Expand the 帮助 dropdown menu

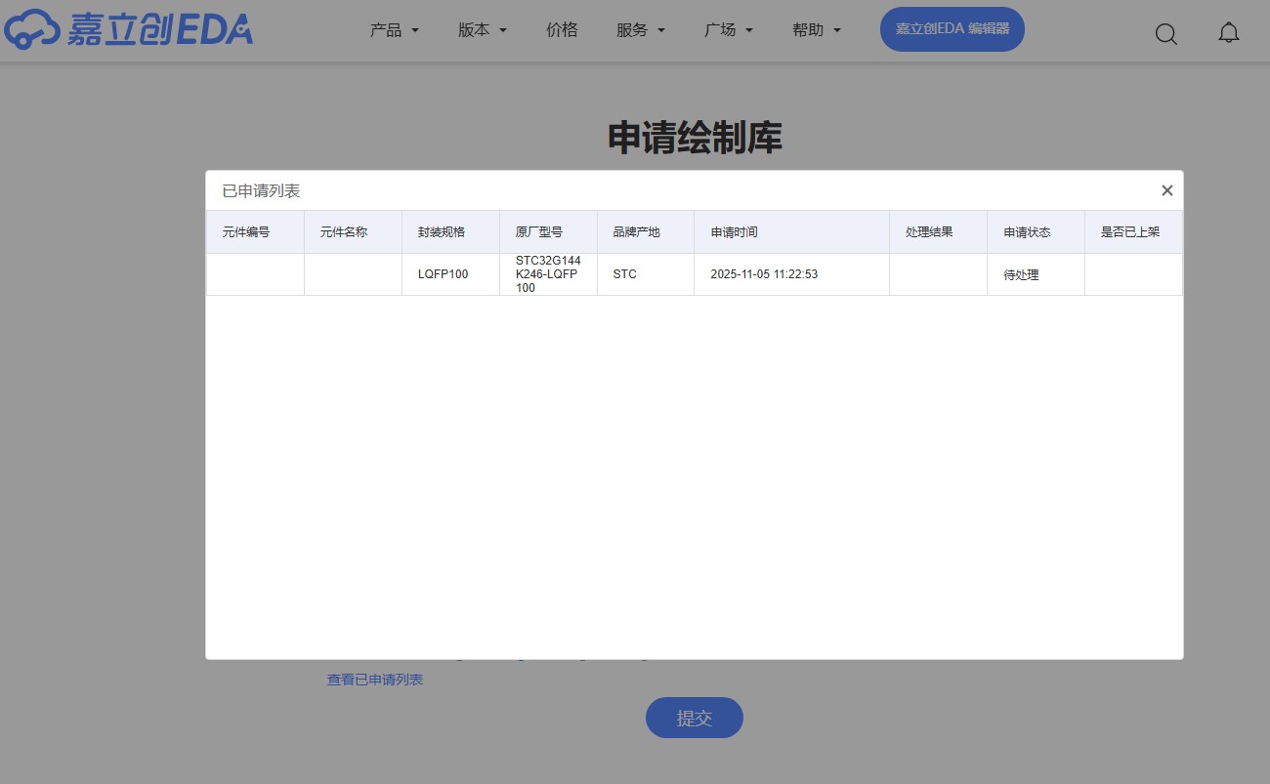click(817, 29)
